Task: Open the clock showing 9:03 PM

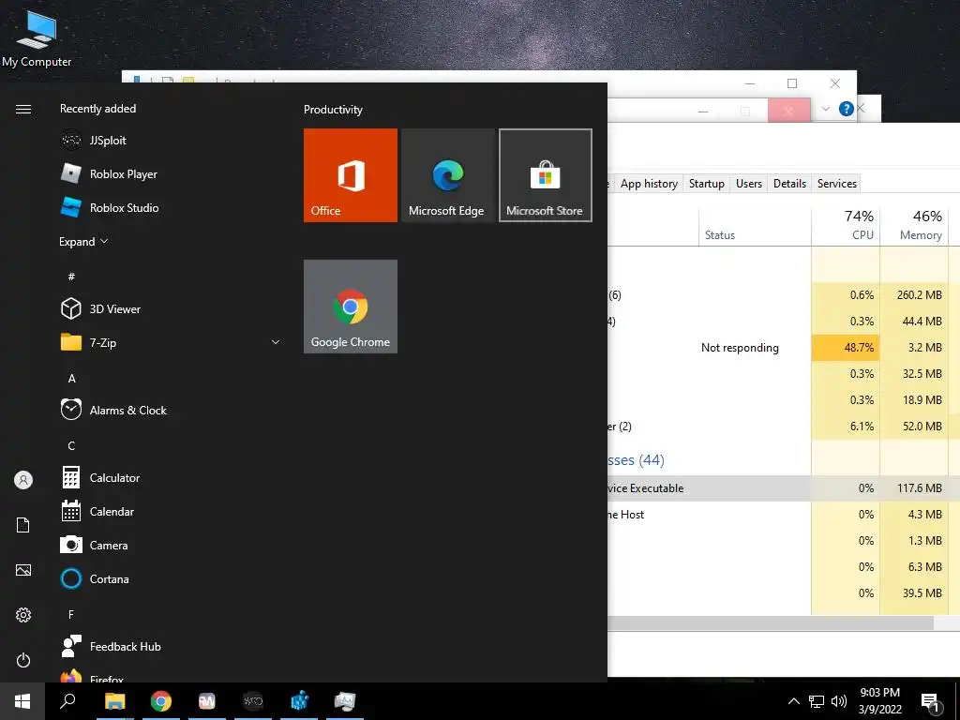Action: point(879,701)
